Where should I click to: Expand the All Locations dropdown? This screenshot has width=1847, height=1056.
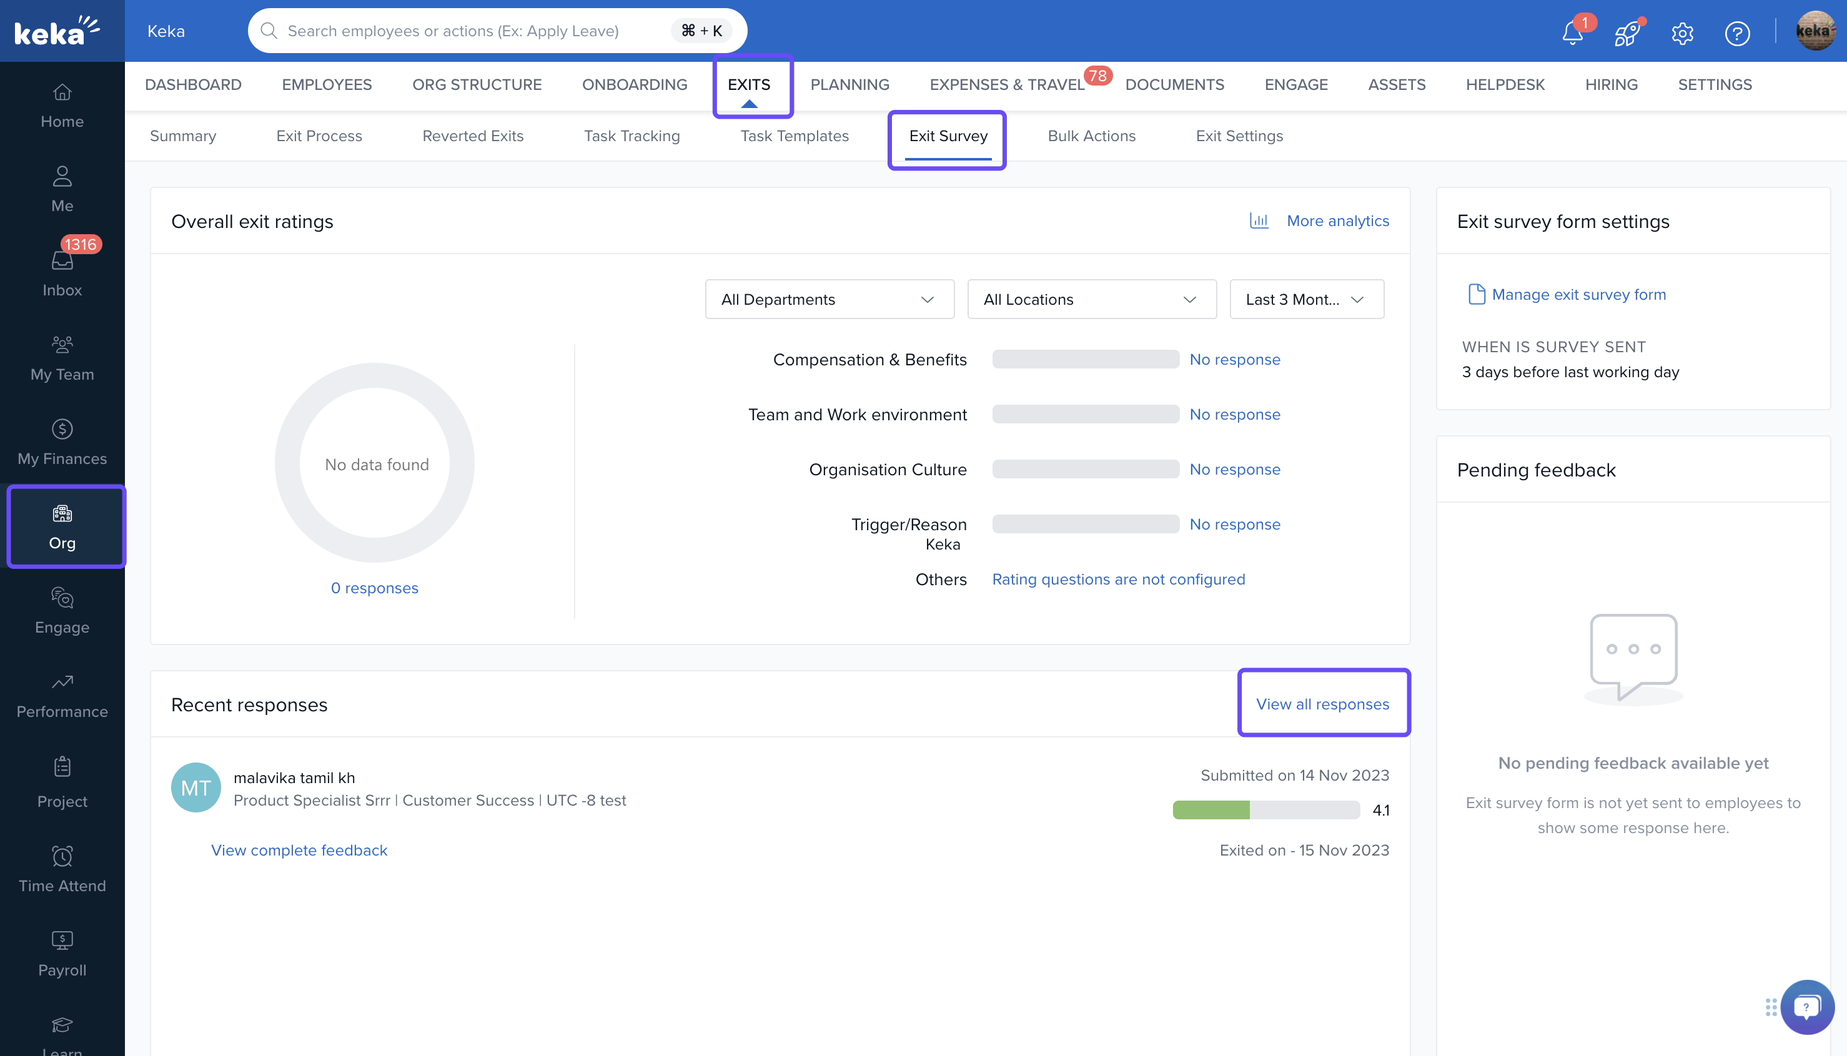1091,299
